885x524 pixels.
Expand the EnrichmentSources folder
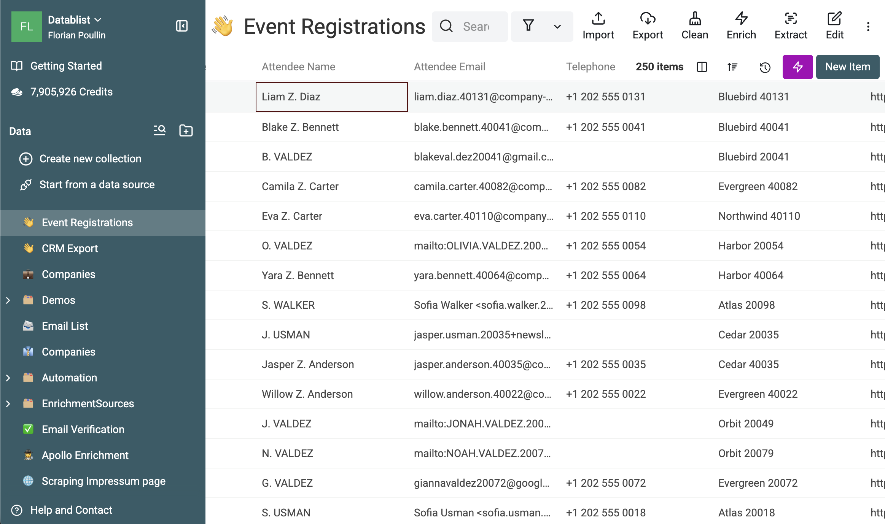click(8, 404)
